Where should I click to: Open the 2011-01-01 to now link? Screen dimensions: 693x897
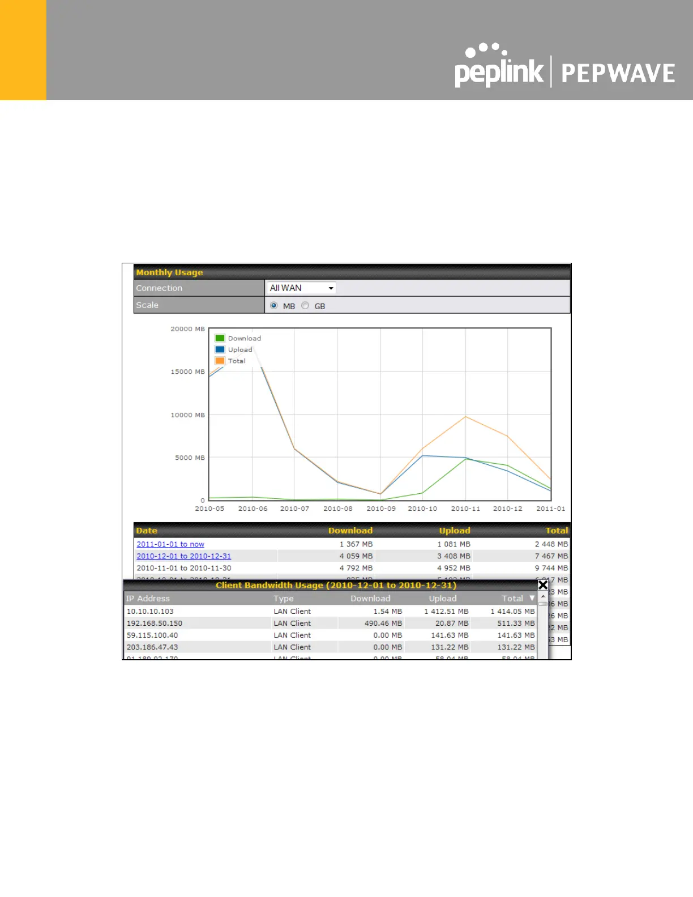pos(170,544)
